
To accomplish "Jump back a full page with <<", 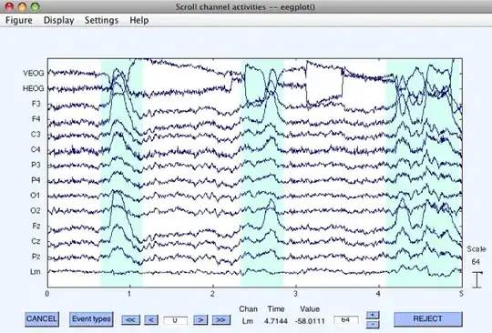I will tap(130, 320).
